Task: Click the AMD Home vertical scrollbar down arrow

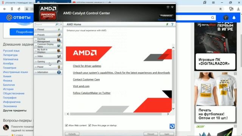Action: [173, 109]
